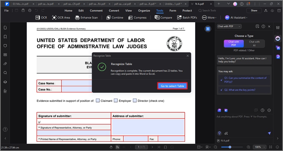The width and height of the screenshot is (283, 151).
Task: Click the save-to-cloud icon beside print
Action: (x=23, y=11)
